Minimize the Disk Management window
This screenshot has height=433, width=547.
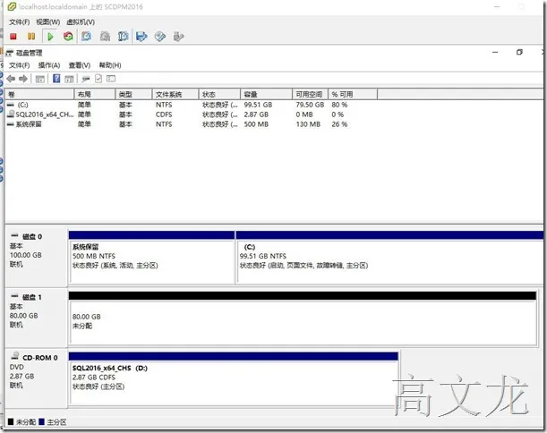coord(495,52)
